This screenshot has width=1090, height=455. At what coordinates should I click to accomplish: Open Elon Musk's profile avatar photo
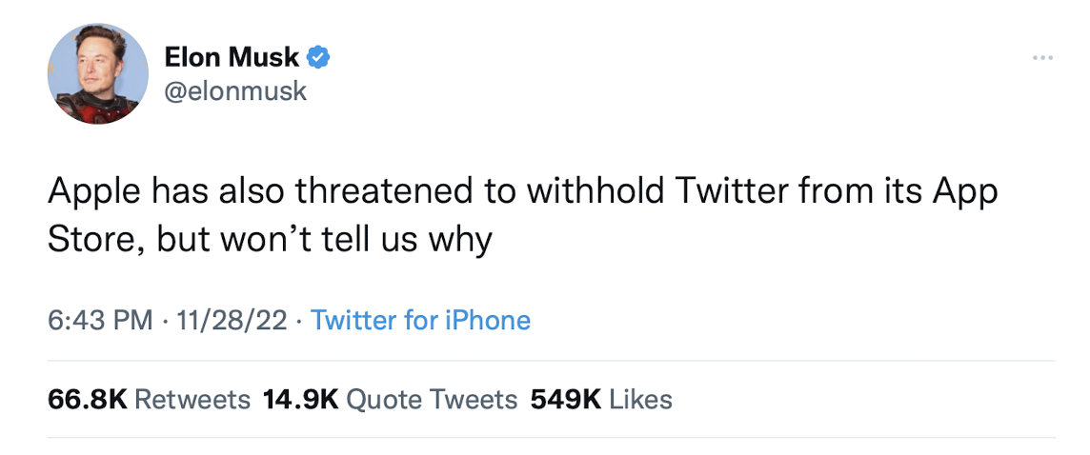[x=98, y=73]
